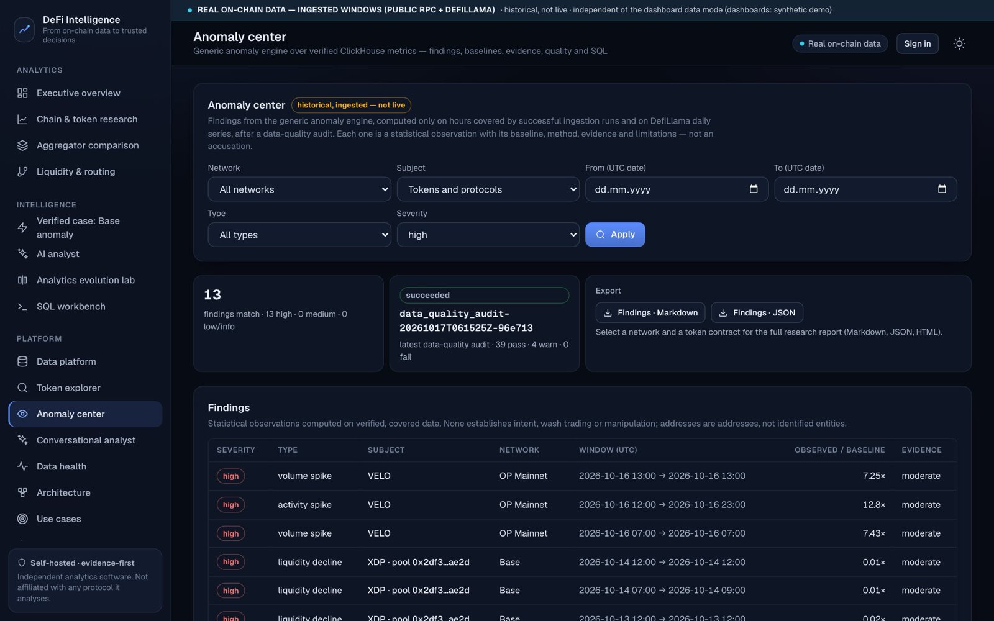Click the Data platform database icon
The width and height of the screenshot is (994, 621).
click(x=22, y=361)
